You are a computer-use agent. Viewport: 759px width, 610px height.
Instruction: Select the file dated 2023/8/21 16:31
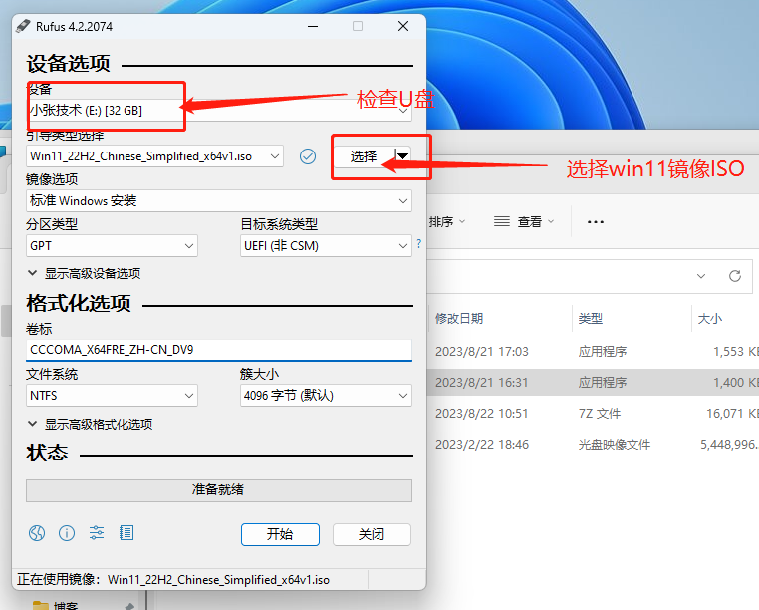[593, 383]
